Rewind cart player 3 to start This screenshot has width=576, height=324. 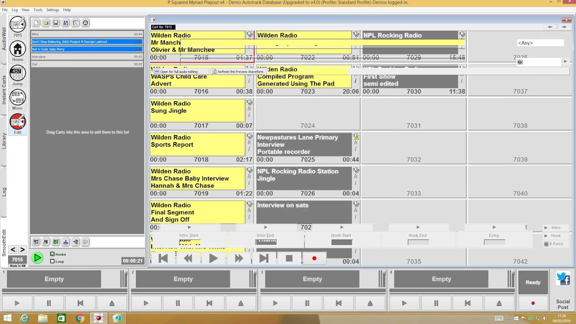click(x=338, y=303)
